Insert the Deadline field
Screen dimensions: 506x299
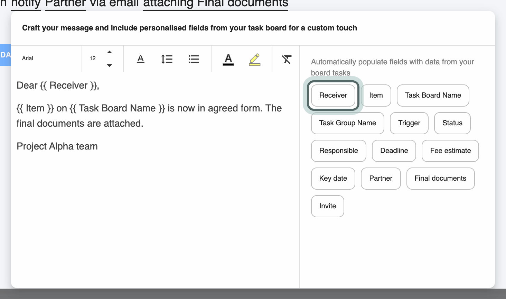394,151
